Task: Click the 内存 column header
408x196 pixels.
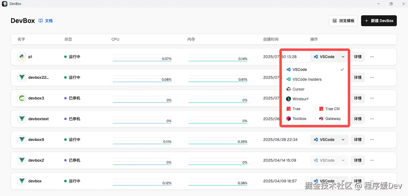Action: click(191, 39)
